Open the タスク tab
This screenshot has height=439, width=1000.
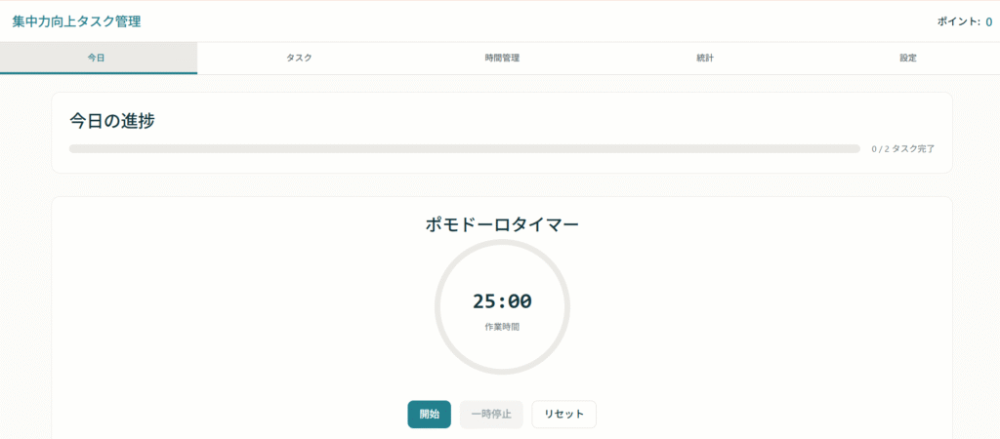click(x=299, y=59)
